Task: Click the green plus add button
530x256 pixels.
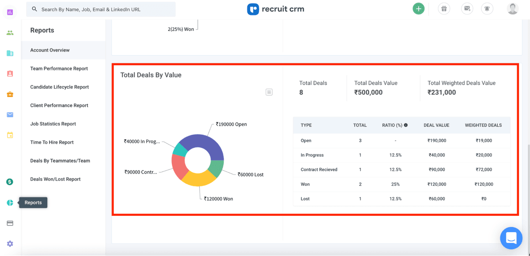Action: point(418,9)
